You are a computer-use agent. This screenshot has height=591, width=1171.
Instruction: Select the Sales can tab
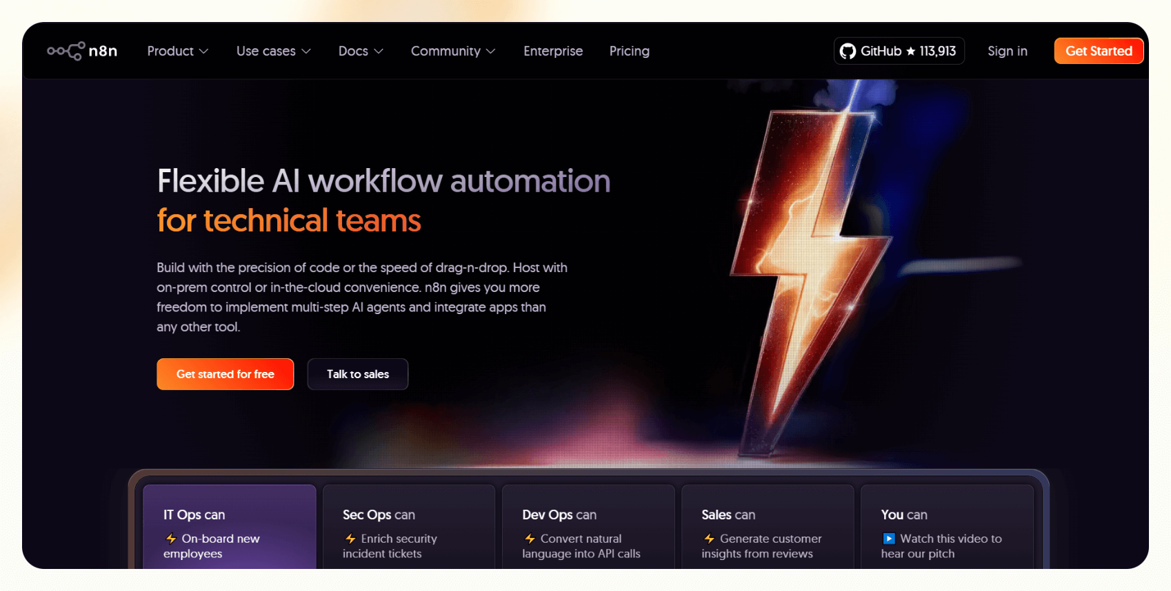[x=768, y=527]
